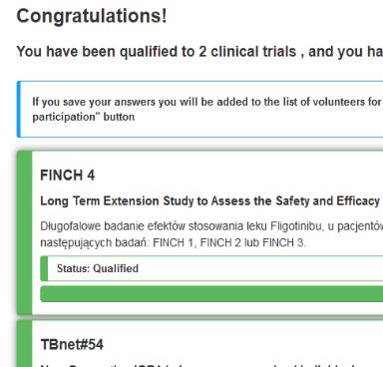The image size is (383, 367).
Task: Click the wide green button under Status: Qualified
Action: click(211, 294)
